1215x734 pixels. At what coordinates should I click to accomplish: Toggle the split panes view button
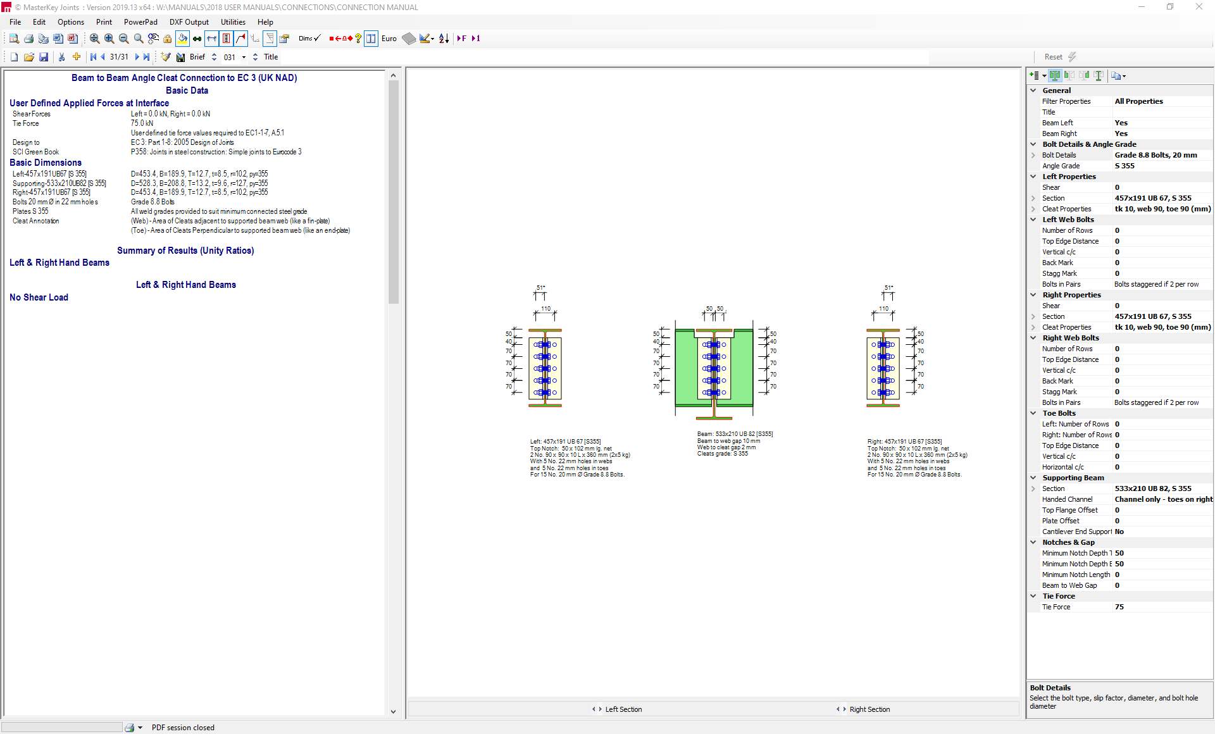pos(371,39)
